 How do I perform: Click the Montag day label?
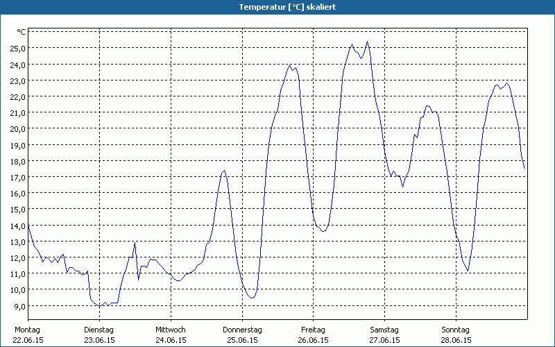tap(27, 330)
